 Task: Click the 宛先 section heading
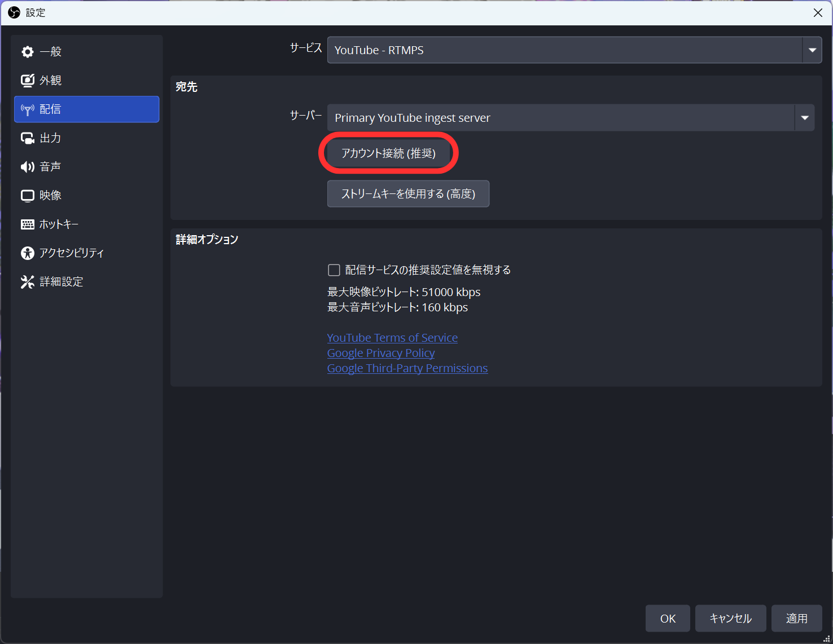coord(186,87)
